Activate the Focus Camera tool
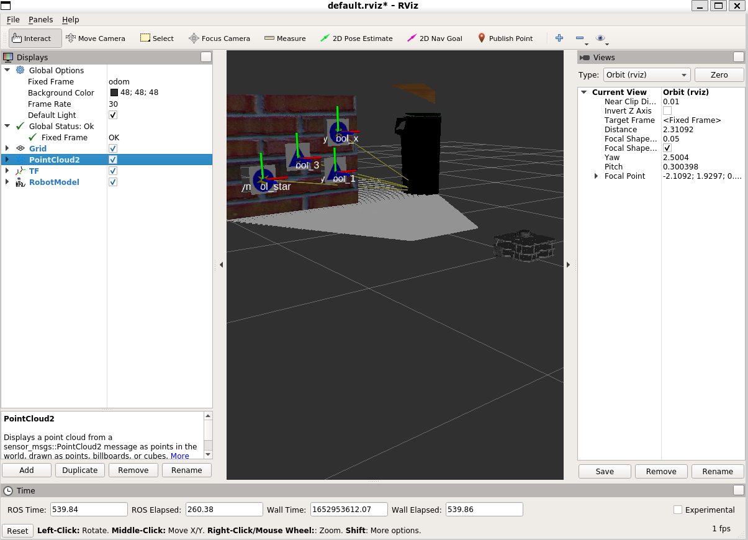 (220, 38)
